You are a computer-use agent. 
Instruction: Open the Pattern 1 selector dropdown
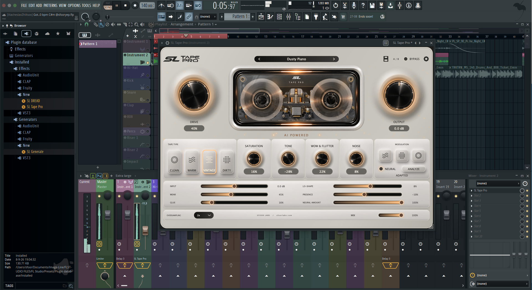click(237, 17)
